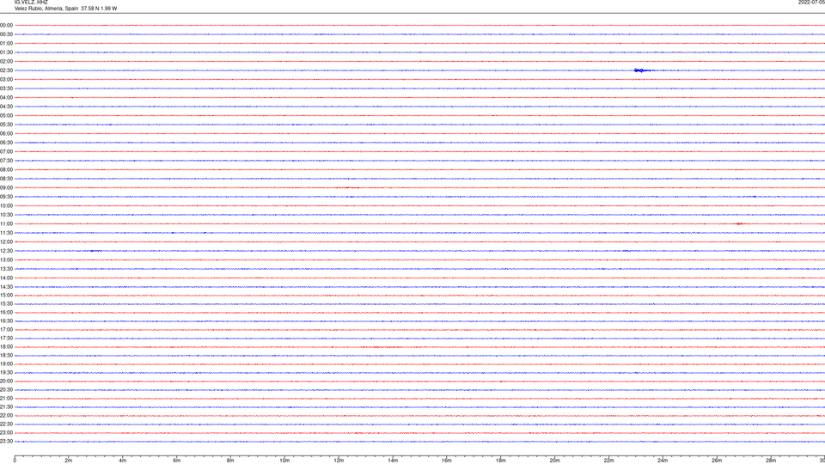The image size is (825, 464).
Task: Click the 09:00 time label
Action: [6, 188]
